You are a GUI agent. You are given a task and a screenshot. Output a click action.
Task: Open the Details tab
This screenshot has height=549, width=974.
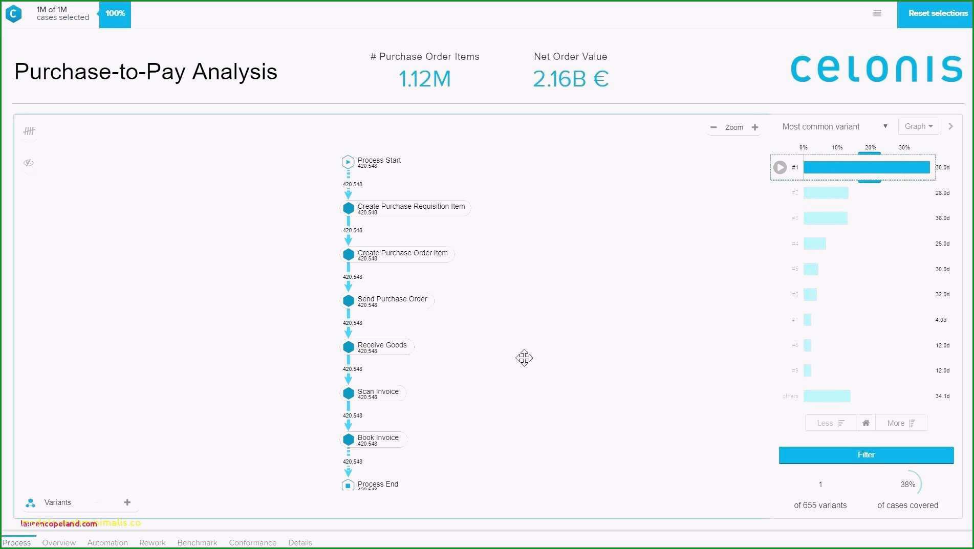(300, 542)
